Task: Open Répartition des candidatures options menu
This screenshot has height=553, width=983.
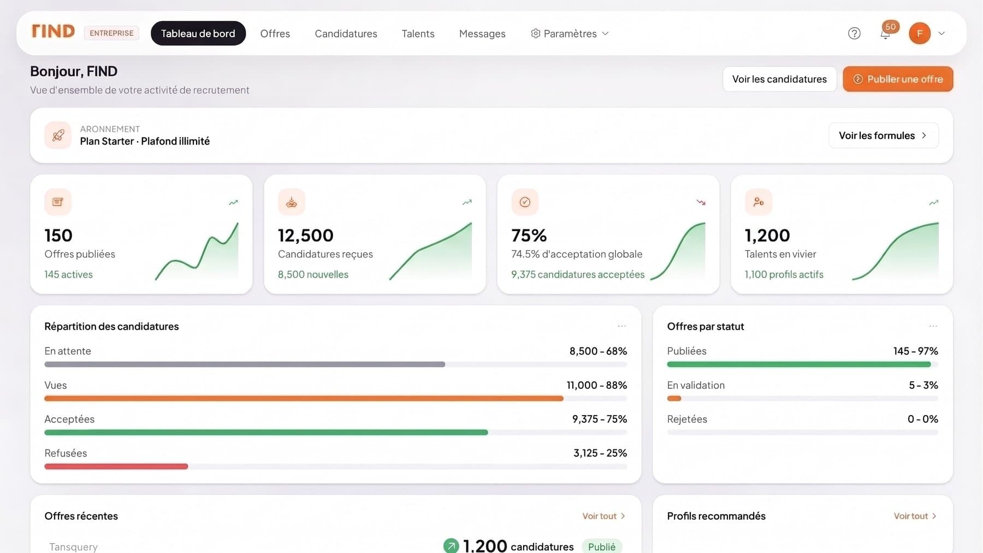Action: (x=621, y=326)
